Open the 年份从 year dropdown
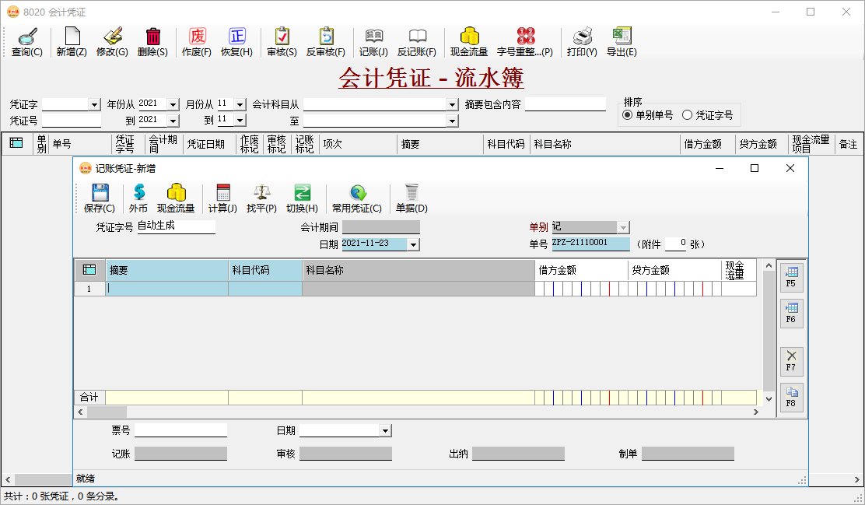This screenshot has height=505, width=865. 173,103
